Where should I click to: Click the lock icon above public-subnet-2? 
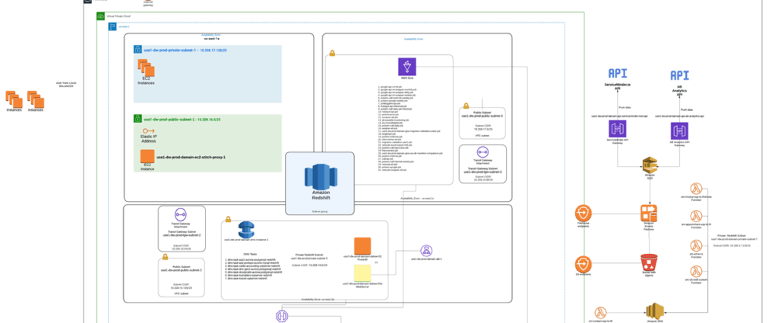point(166,258)
